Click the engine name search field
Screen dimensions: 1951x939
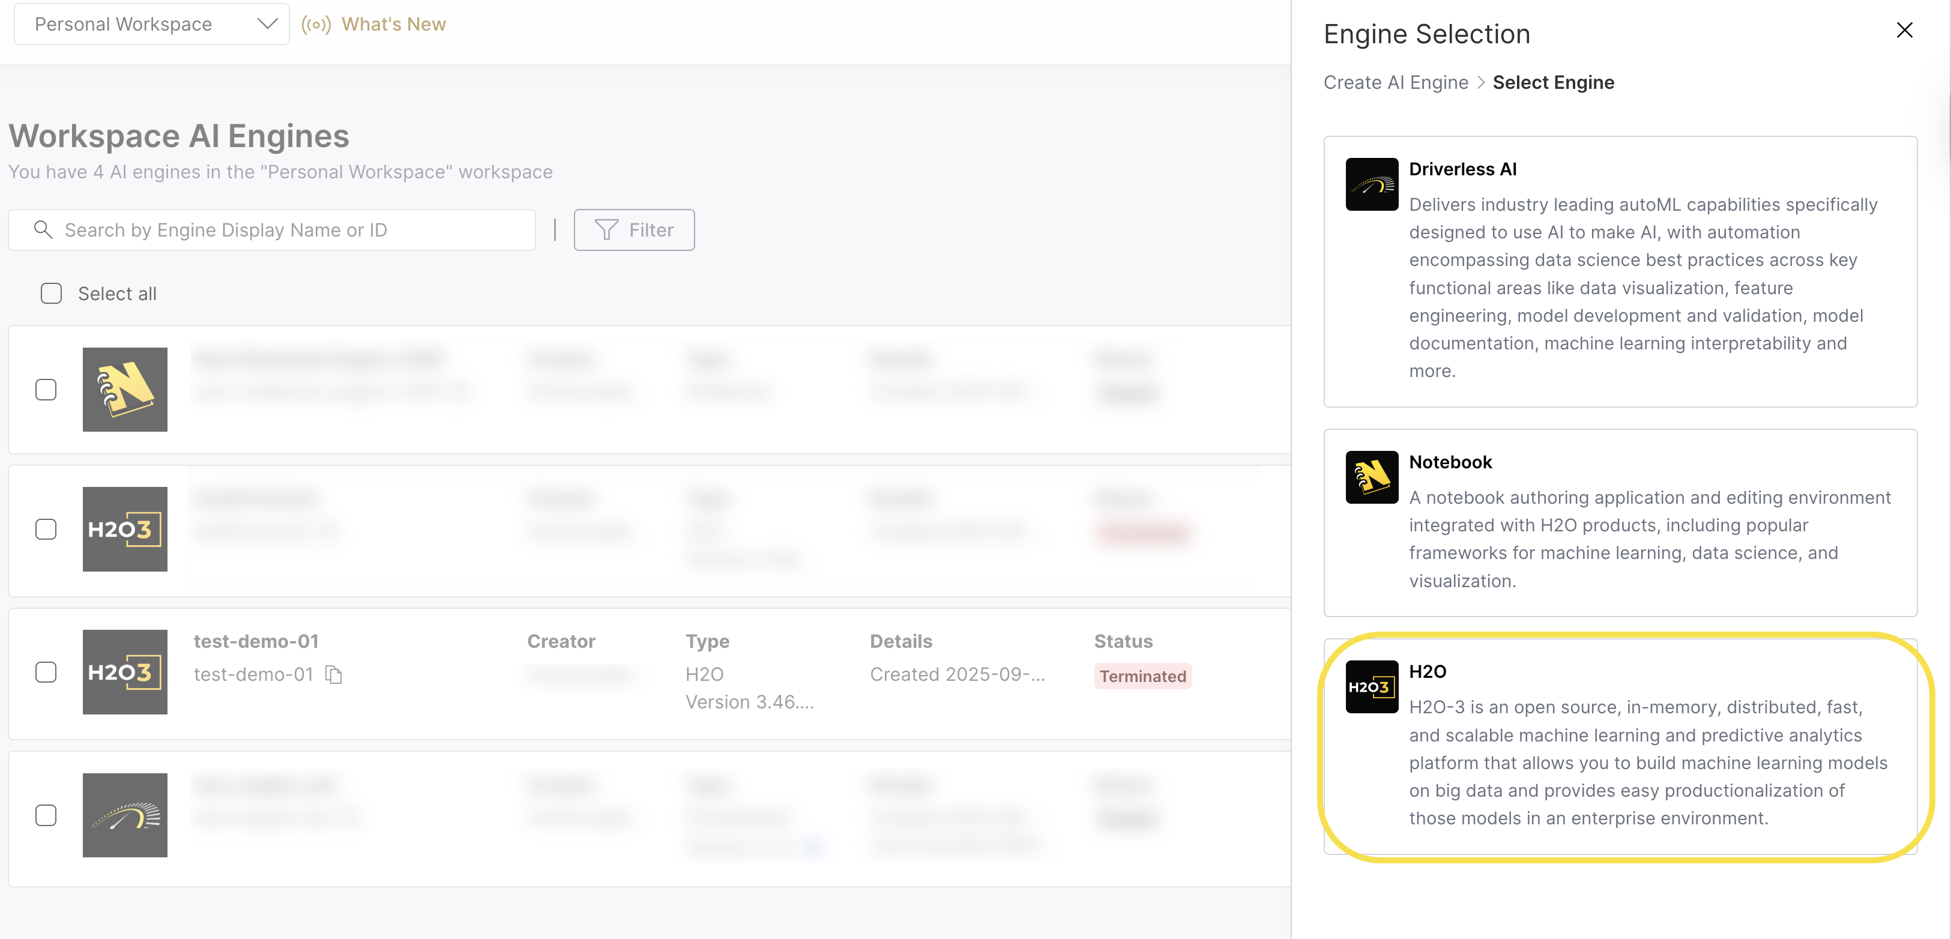coord(288,229)
